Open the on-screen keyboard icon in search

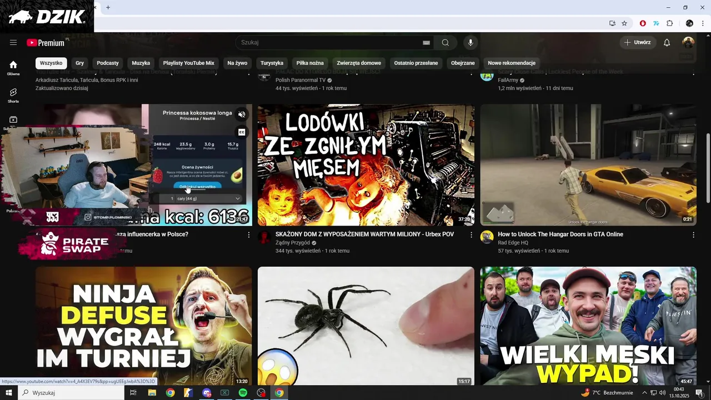(x=426, y=43)
